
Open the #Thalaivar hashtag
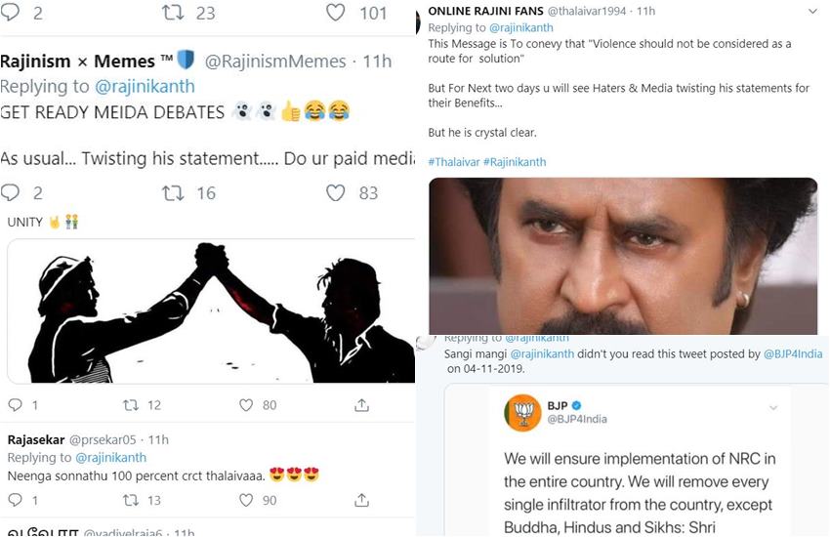tap(454, 162)
